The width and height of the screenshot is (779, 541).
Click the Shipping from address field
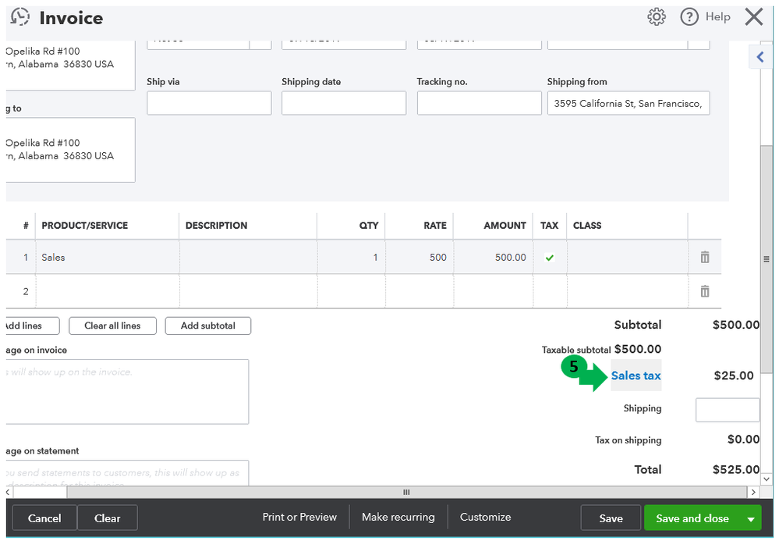(x=629, y=103)
